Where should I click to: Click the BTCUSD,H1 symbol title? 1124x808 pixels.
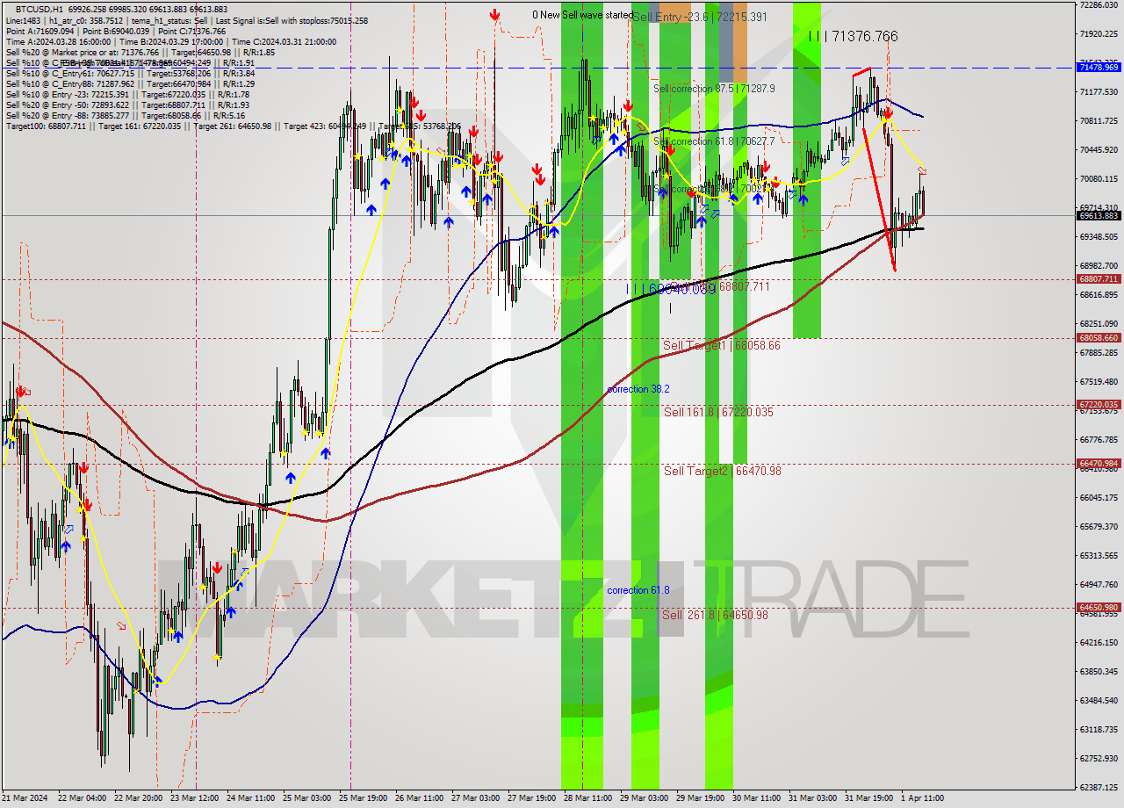(x=40, y=8)
